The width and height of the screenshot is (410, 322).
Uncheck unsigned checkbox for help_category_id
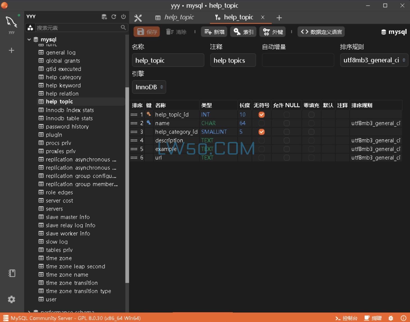261,132
